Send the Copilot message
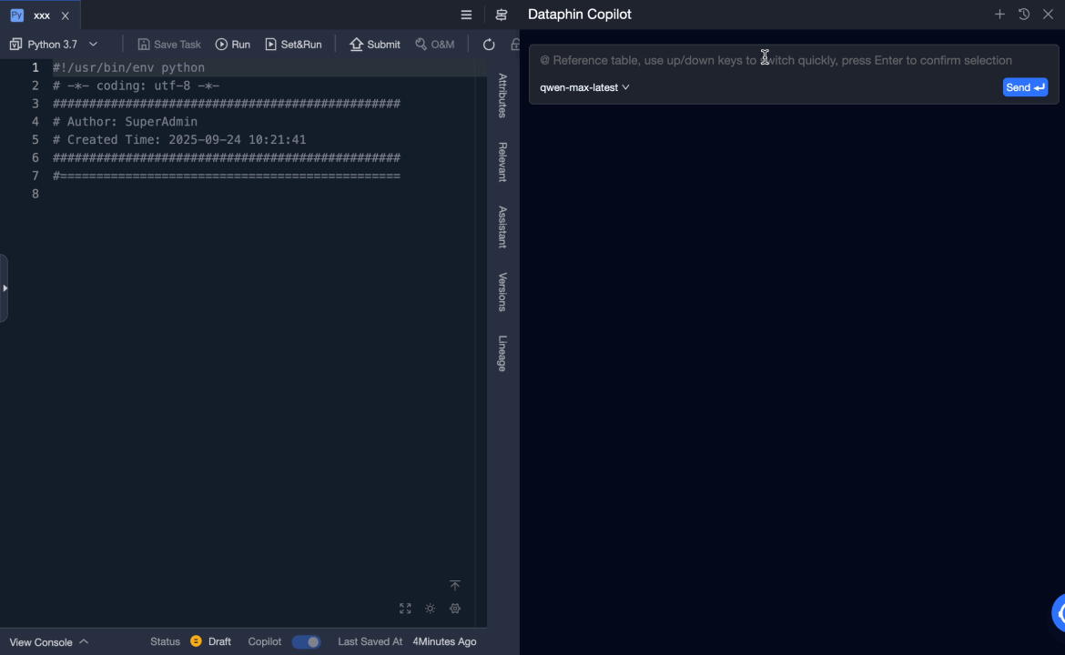 pos(1025,87)
